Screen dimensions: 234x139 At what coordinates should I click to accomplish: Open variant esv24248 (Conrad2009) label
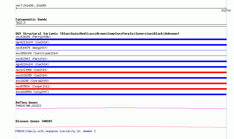(x=32, y=81)
